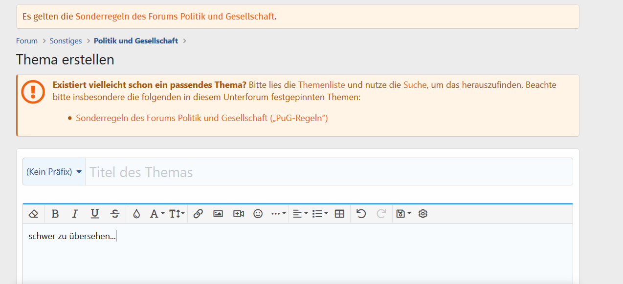Insert media via the video camera icon
This screenshot has width=623, height=284.
click(238, 214)
